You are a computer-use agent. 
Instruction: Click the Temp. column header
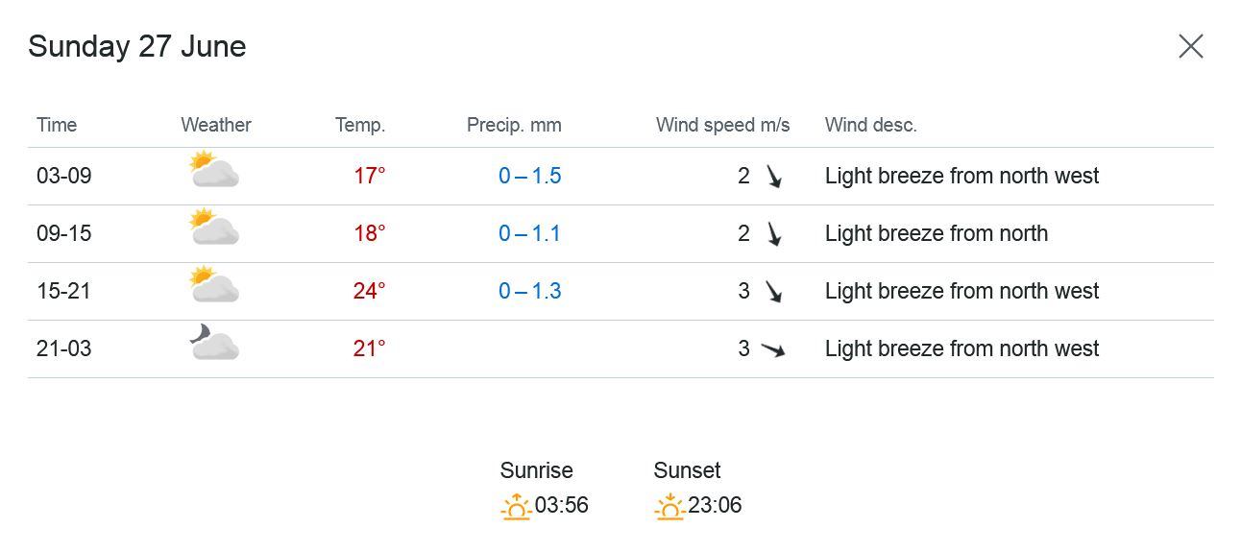tap(360, 125)
